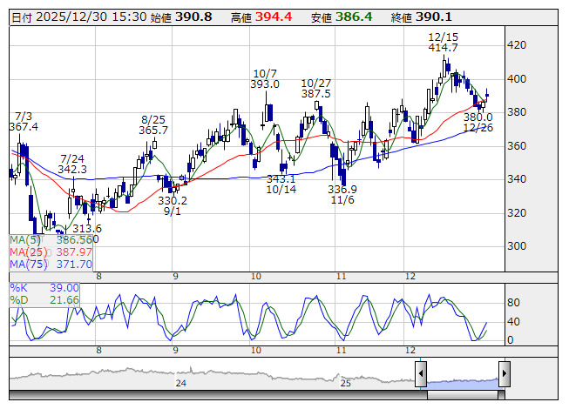569x409 pixels.
Task: Click the 11/6 low label 336.9
Action: [342, 189]
